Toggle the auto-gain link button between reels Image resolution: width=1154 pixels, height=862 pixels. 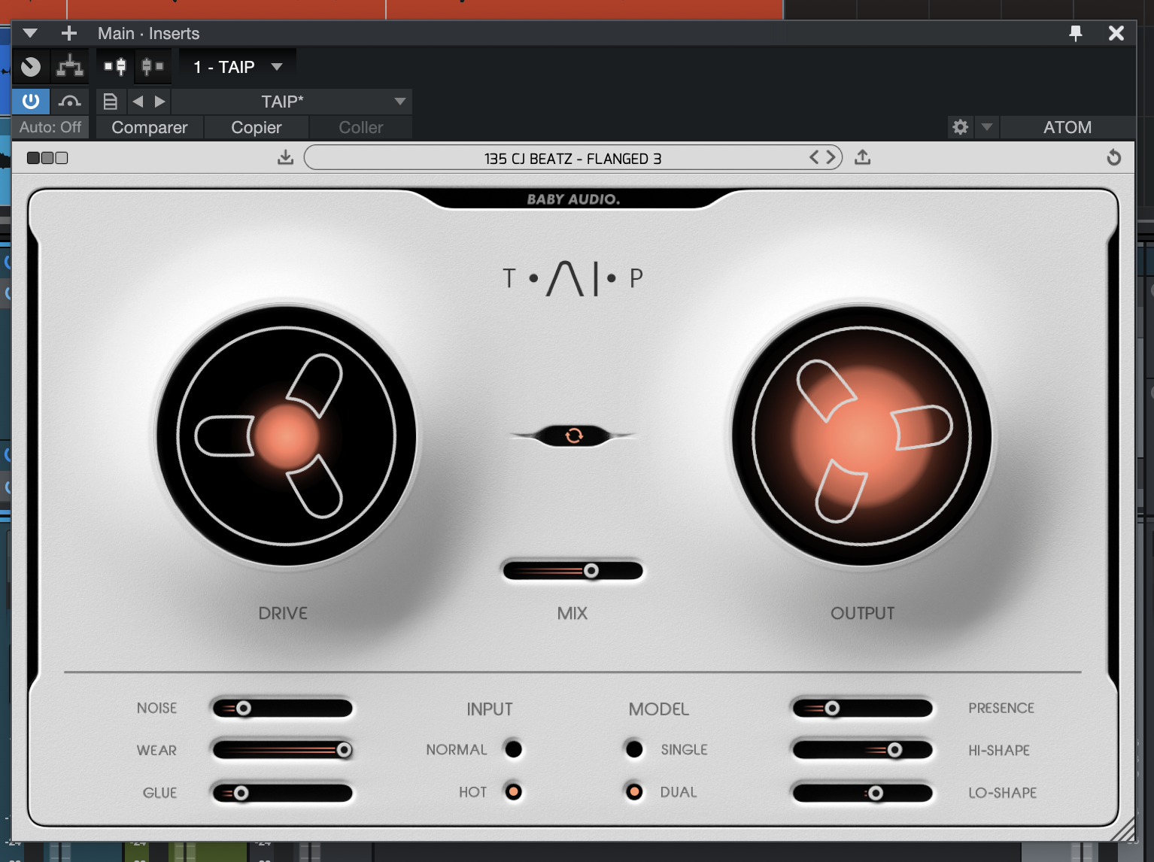(573, 436)
